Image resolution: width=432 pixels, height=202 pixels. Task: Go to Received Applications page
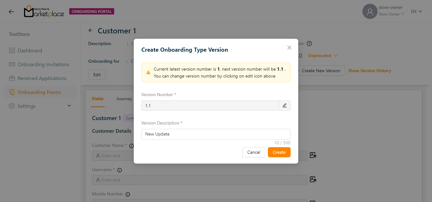coord(42,78)
